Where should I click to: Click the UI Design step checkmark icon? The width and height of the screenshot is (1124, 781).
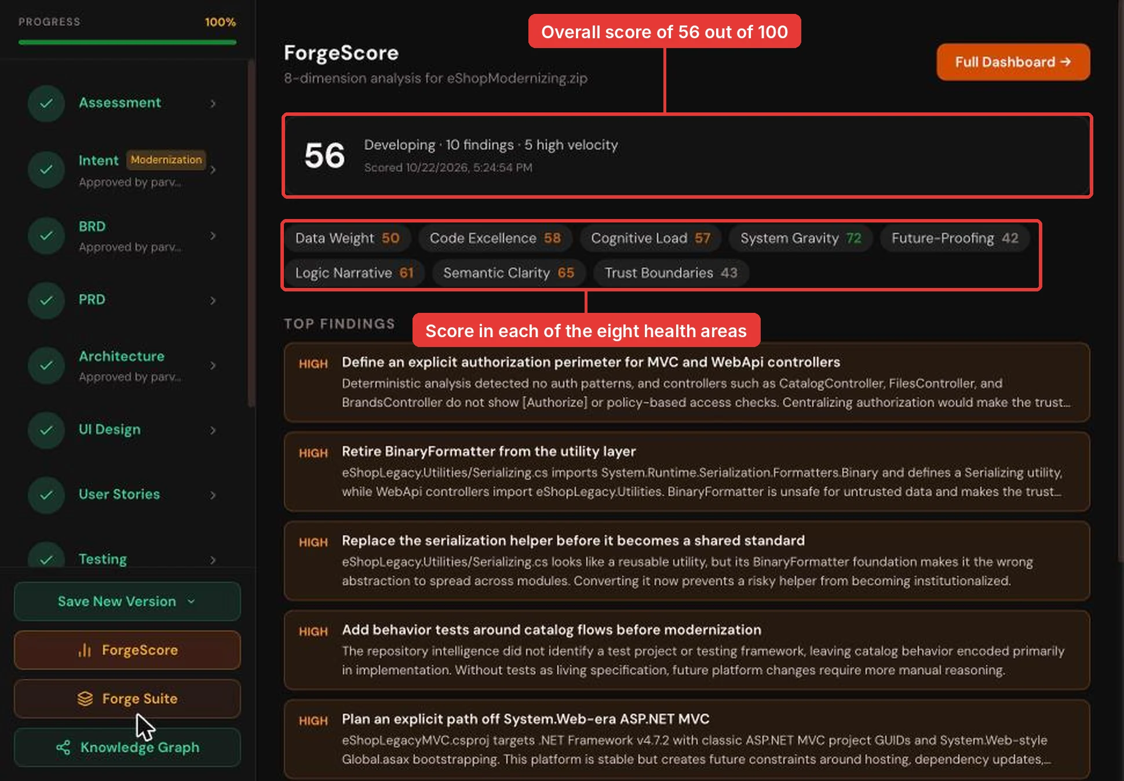(x=46, y=430)
